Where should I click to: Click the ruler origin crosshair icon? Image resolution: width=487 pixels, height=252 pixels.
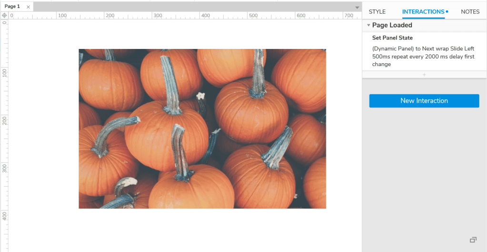point(4,15)
